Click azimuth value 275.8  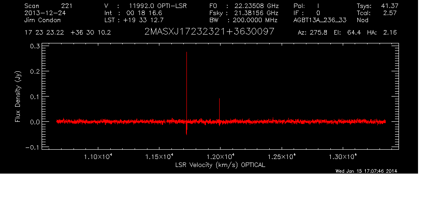[x=319, y=33]
